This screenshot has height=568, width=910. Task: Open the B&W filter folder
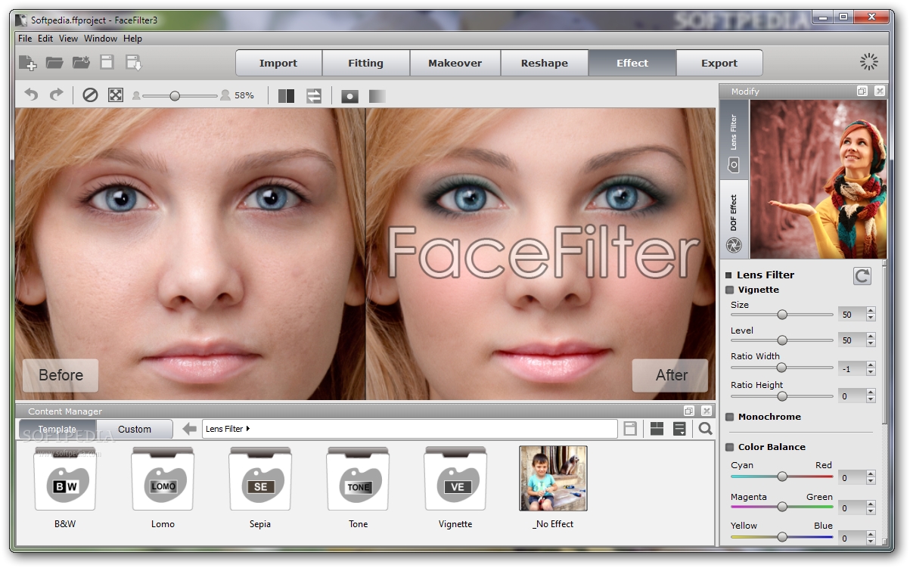pos(65,488)
